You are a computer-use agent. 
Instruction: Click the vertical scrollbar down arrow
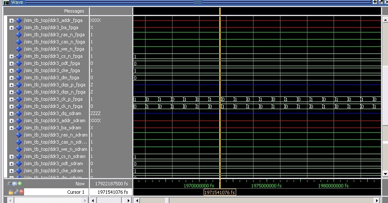pos(384,174)
